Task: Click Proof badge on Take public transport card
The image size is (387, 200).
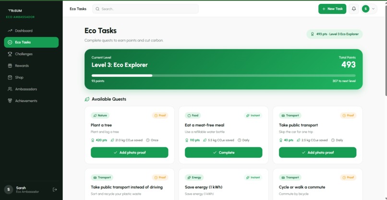Action: pos(348,116)
